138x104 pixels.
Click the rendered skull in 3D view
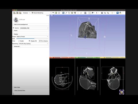pyautogui.click(x=87, y=30)
